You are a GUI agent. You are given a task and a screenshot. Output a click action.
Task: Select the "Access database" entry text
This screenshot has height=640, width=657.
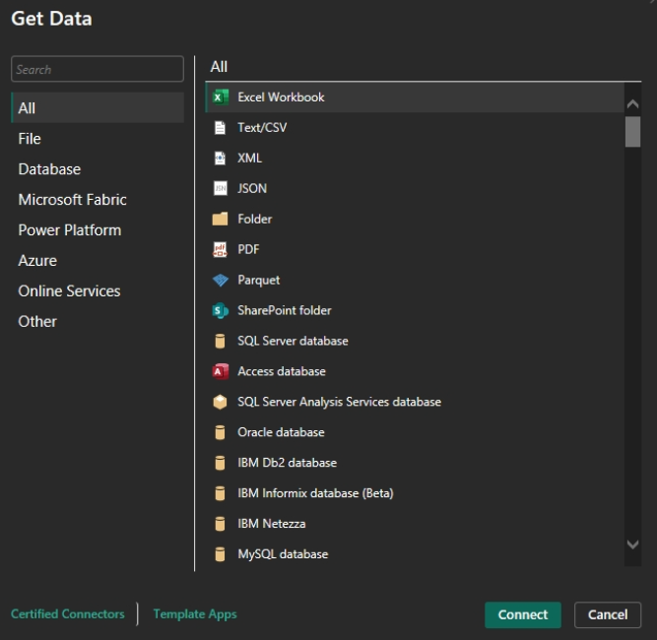(282, 371)
